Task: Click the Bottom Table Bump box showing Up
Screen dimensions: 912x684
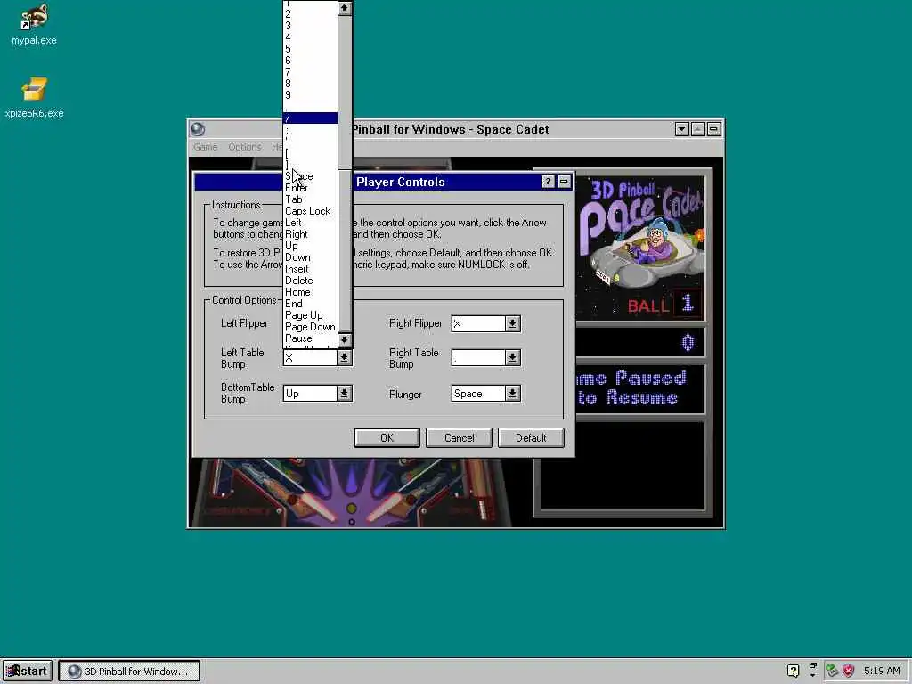Action: (x=310, y=394)
